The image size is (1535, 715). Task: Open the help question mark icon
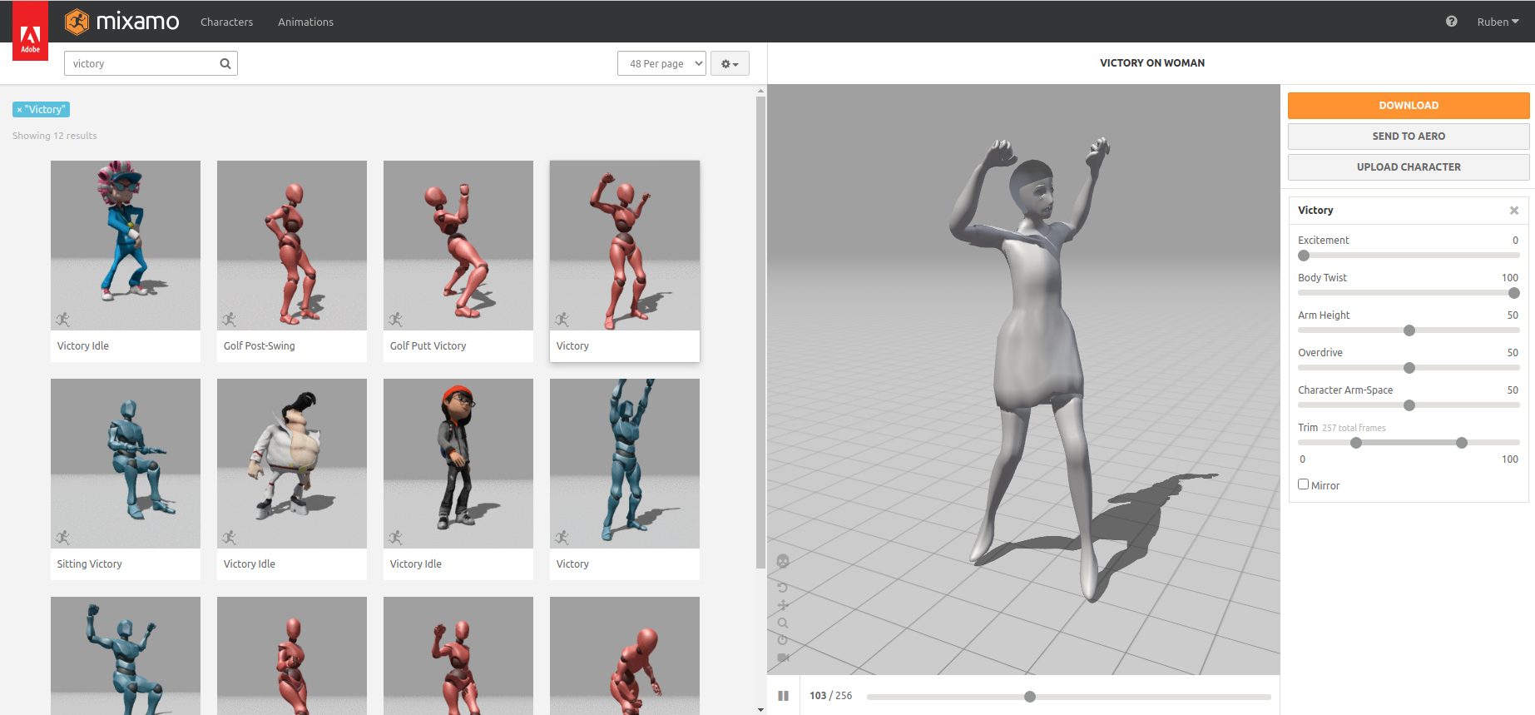tap(1451, 22)
